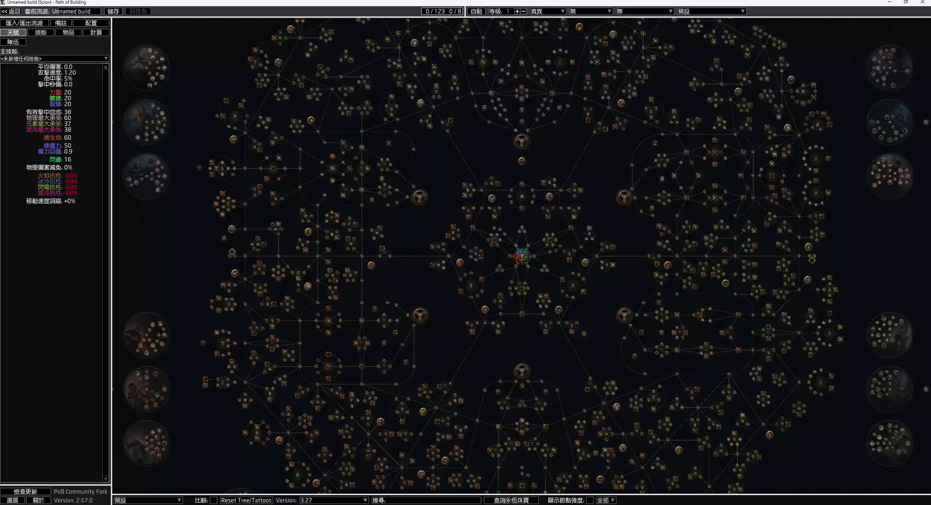Image resolution: width=931 pixels, height=505 pixels.
Task: Expand the tree Version 3.27 dropdown
Action: point(334,500)
